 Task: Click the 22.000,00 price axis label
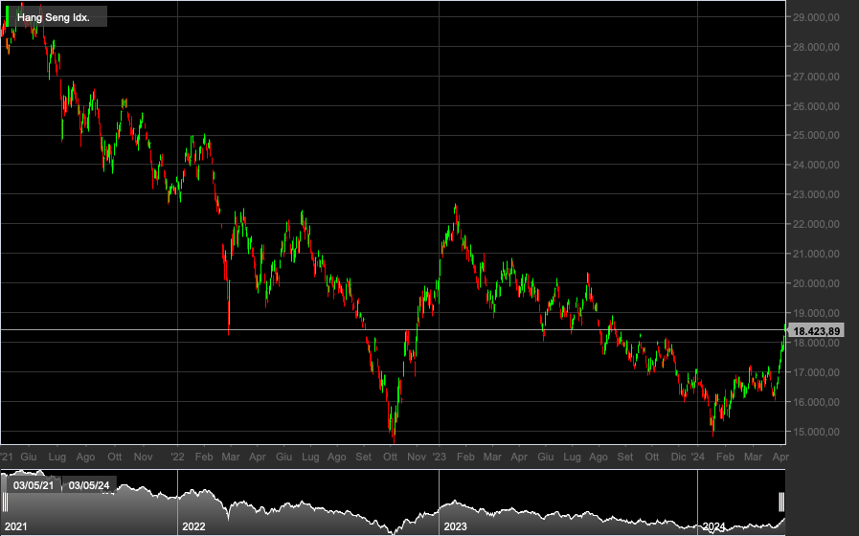pos(816,224)
